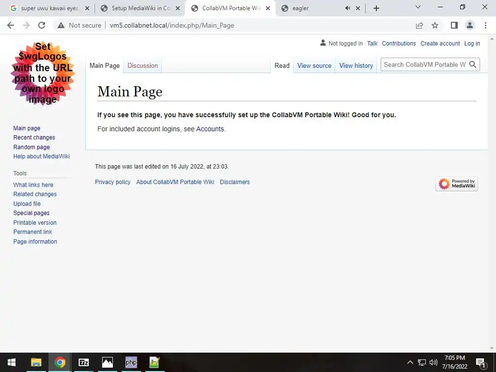This screenshot has width=496, height=372.
Task: Click Create account
Action: (440, 43)
